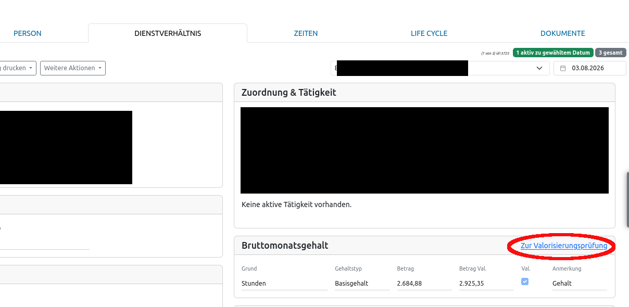The height and width of the screenshot is (307, 629).
Task: Click the Betrag Val. field with 2.925,35
Action: click(486, 284)
